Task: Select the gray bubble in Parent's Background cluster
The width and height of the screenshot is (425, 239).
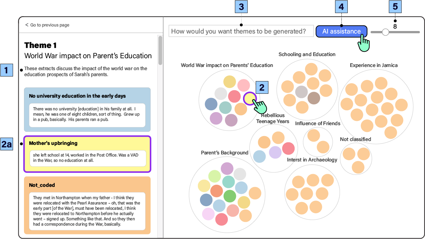Action: click(240, 174)
